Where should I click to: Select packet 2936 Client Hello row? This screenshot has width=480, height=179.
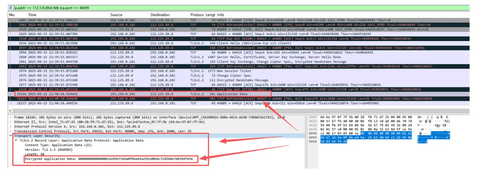point(239,43)
